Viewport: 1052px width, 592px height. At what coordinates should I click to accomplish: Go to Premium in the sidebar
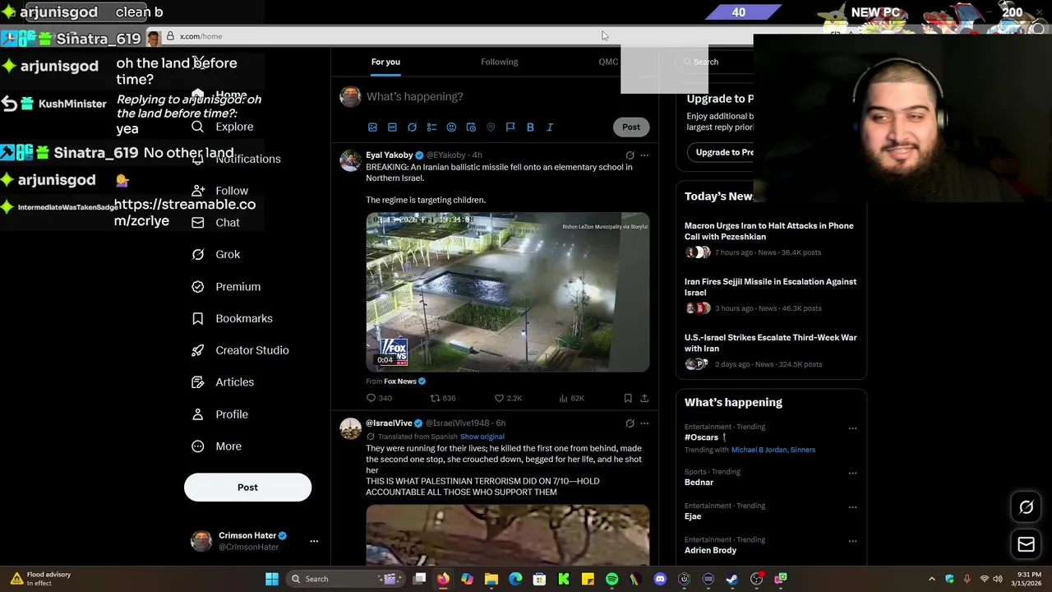click(225, 287)
